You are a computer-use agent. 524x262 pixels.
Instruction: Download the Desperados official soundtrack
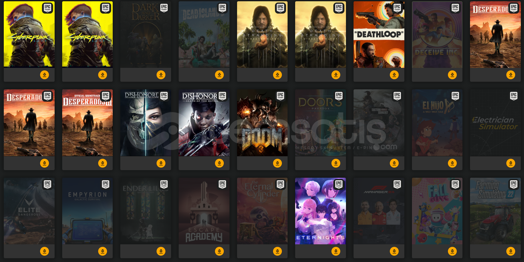[x=103, y=163]
